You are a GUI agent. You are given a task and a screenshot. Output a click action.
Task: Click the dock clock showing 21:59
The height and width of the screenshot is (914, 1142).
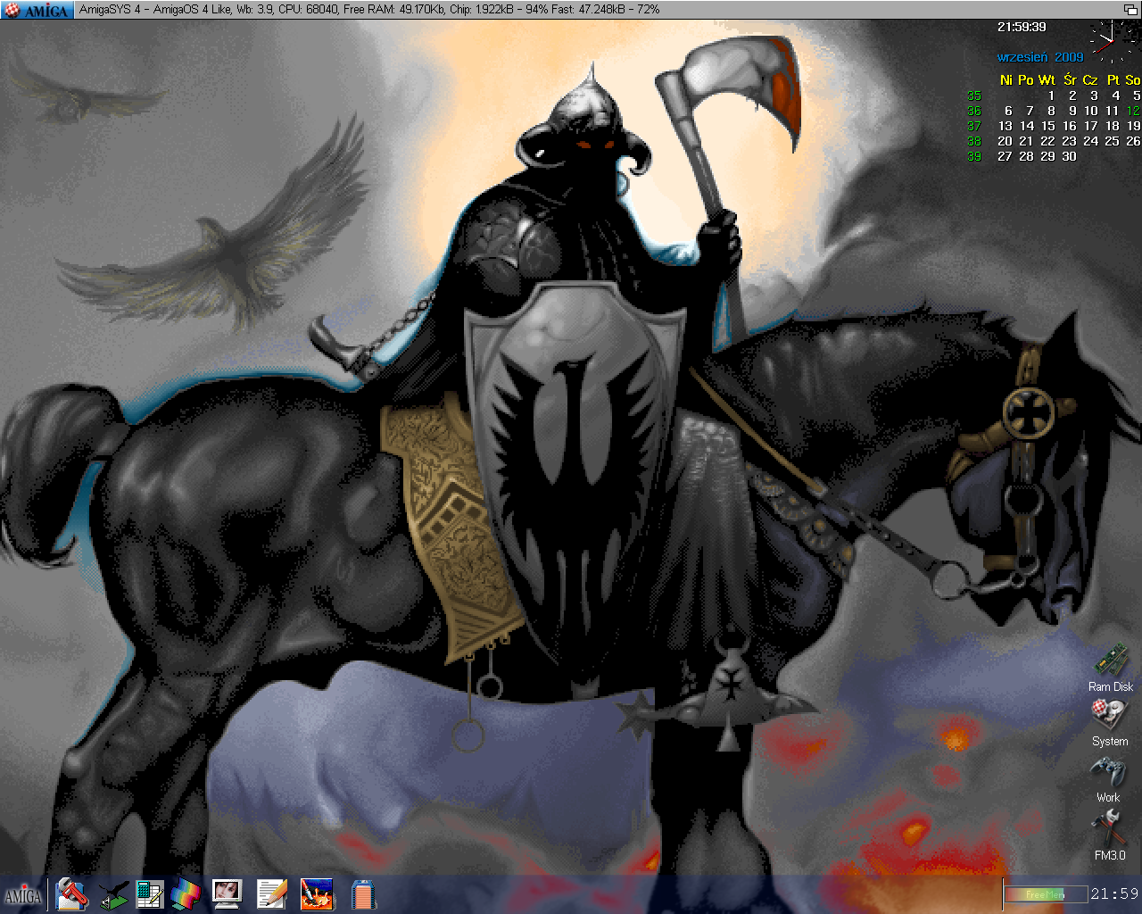[1114, 893]
